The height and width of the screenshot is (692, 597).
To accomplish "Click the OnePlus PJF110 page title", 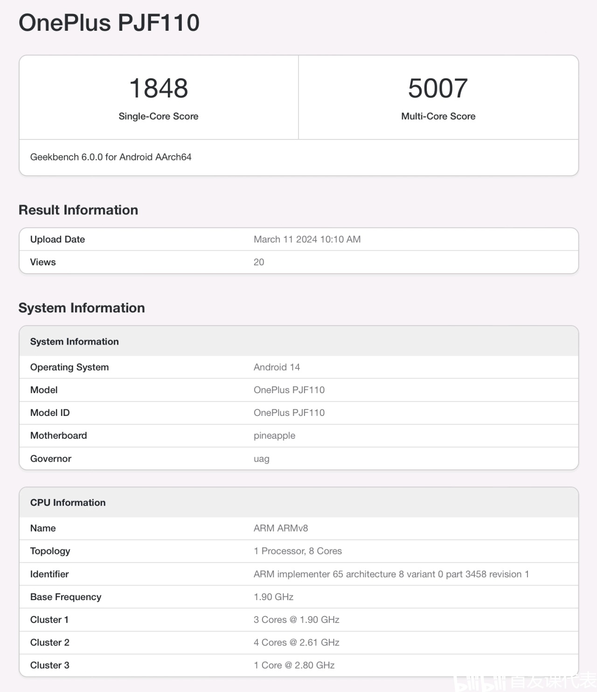I will click(109, 22).
